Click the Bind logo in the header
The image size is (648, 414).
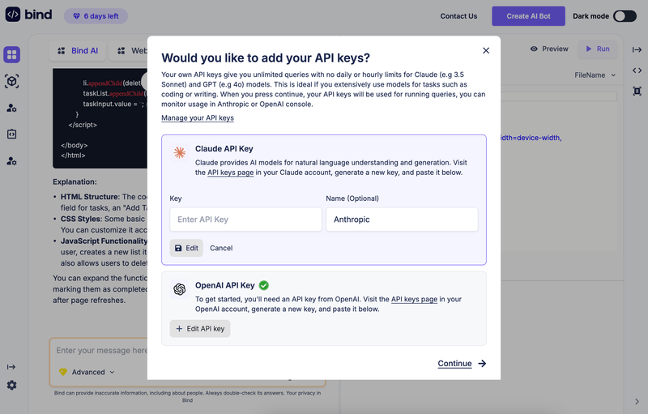click(28, 15)
